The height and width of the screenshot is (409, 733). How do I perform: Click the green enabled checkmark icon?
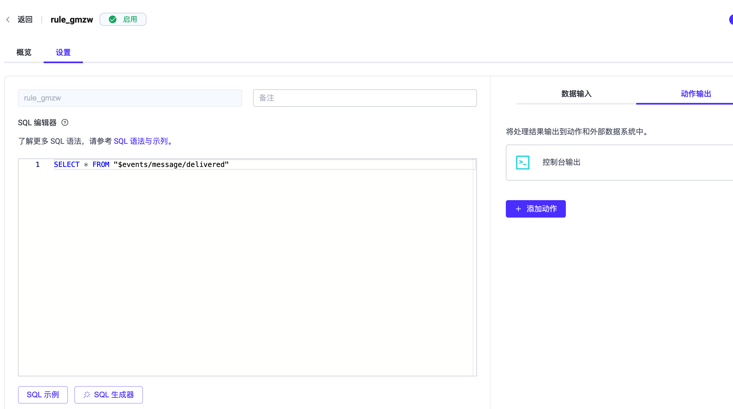(x=113, y=19)
